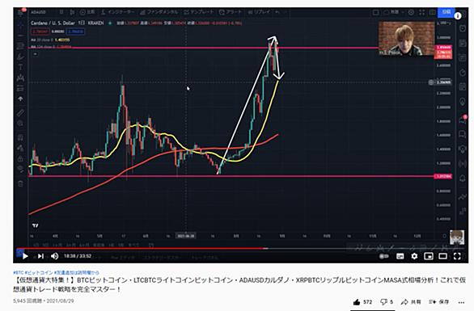The image size is (474, 311).
Task: Toggle hide all drawings eye icon
Action: 20,169
